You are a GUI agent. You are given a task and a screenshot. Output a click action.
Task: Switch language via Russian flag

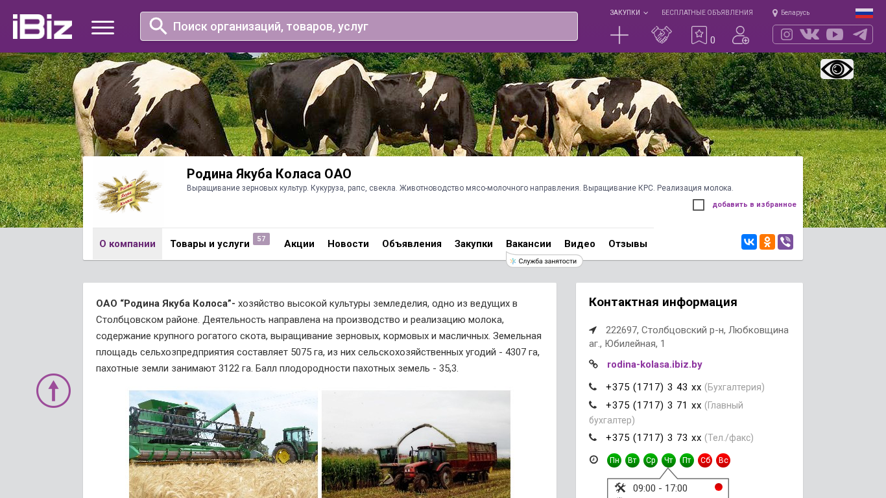click(x=864, y=13)
